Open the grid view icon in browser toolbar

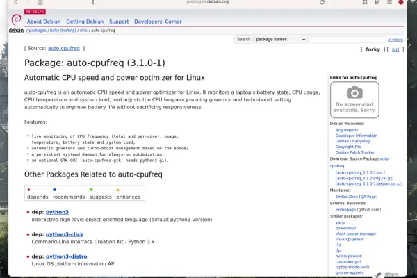[365, 2]
